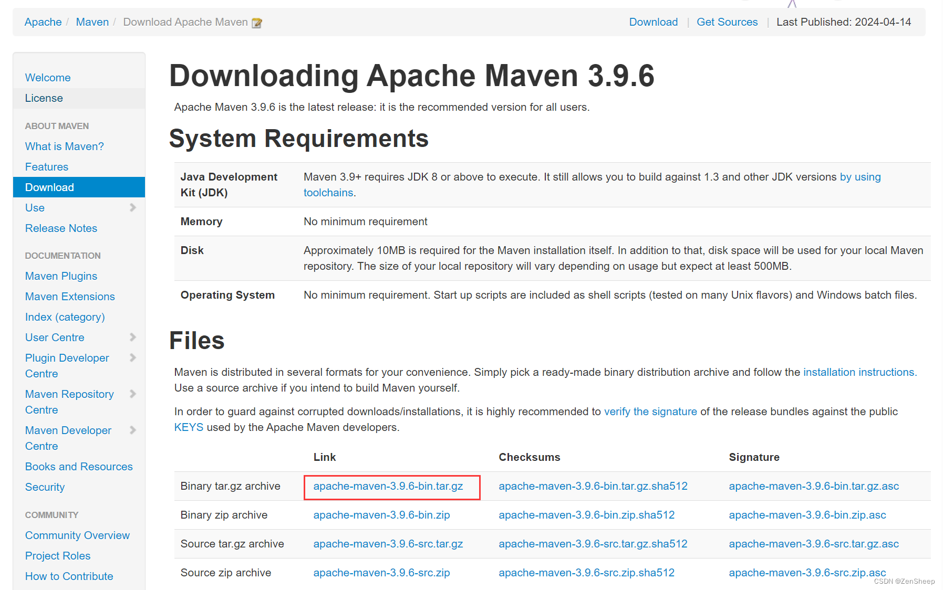This screenshot has width=943, height=590.
Task: Select the active Download sidebar item
Action: (79, 187)
